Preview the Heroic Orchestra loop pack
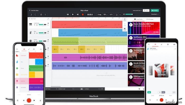Image resolution: width=185 pixels, height=105 pixels. pyautogui.click(x=131, y=64)
